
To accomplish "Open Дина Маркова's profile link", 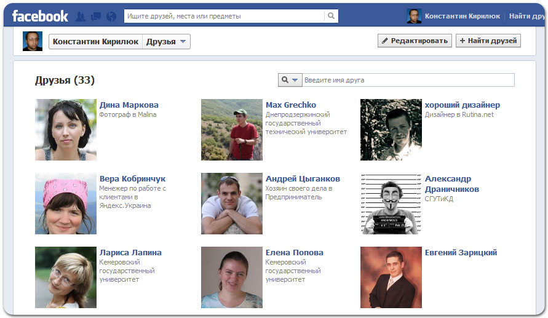I will pyautogui.click(x=129, y=105).
